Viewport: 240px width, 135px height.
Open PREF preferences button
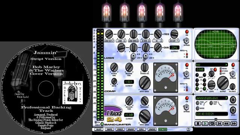point(120,129)
